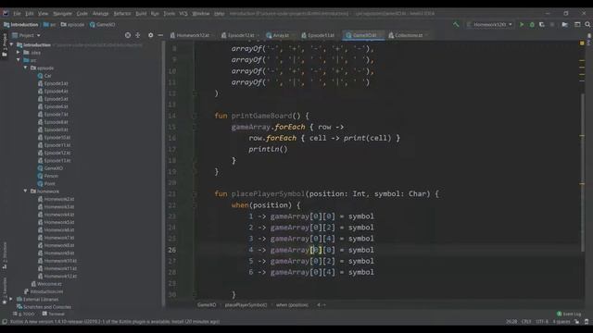The image size is (593, 333).
Task: Select Person class in project tree
Action: (48, 176)
